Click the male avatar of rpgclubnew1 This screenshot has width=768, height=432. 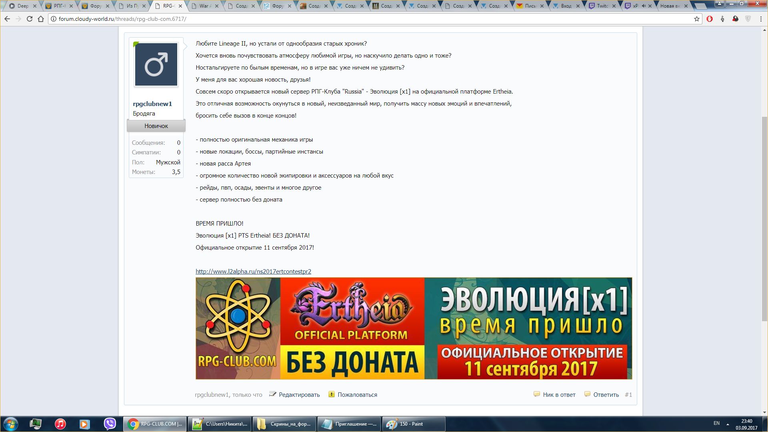click(156, 64)
